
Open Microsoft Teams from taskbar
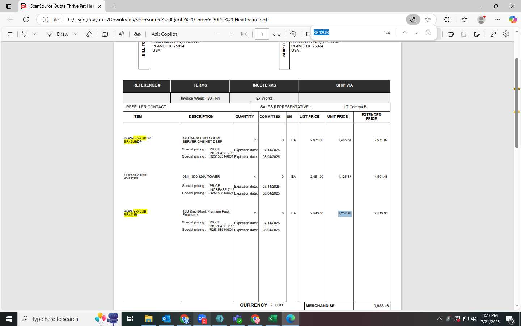(x=237, y=319)
